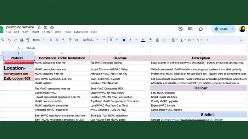Check the cloud save status icon

click(52, 28)
